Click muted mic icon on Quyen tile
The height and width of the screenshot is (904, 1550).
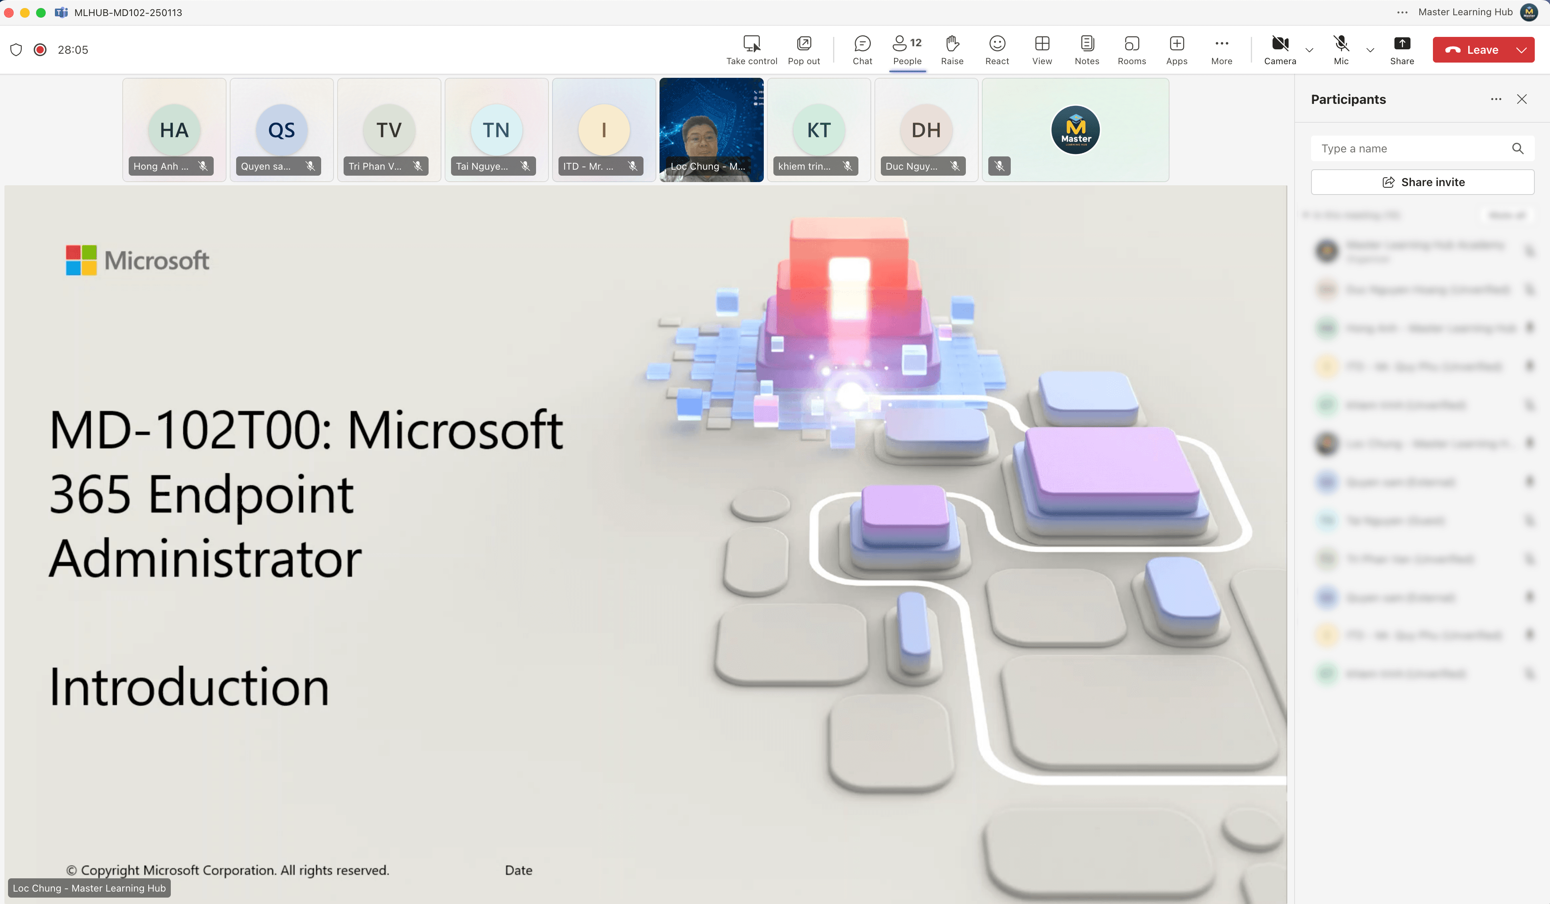pos(311,166)
